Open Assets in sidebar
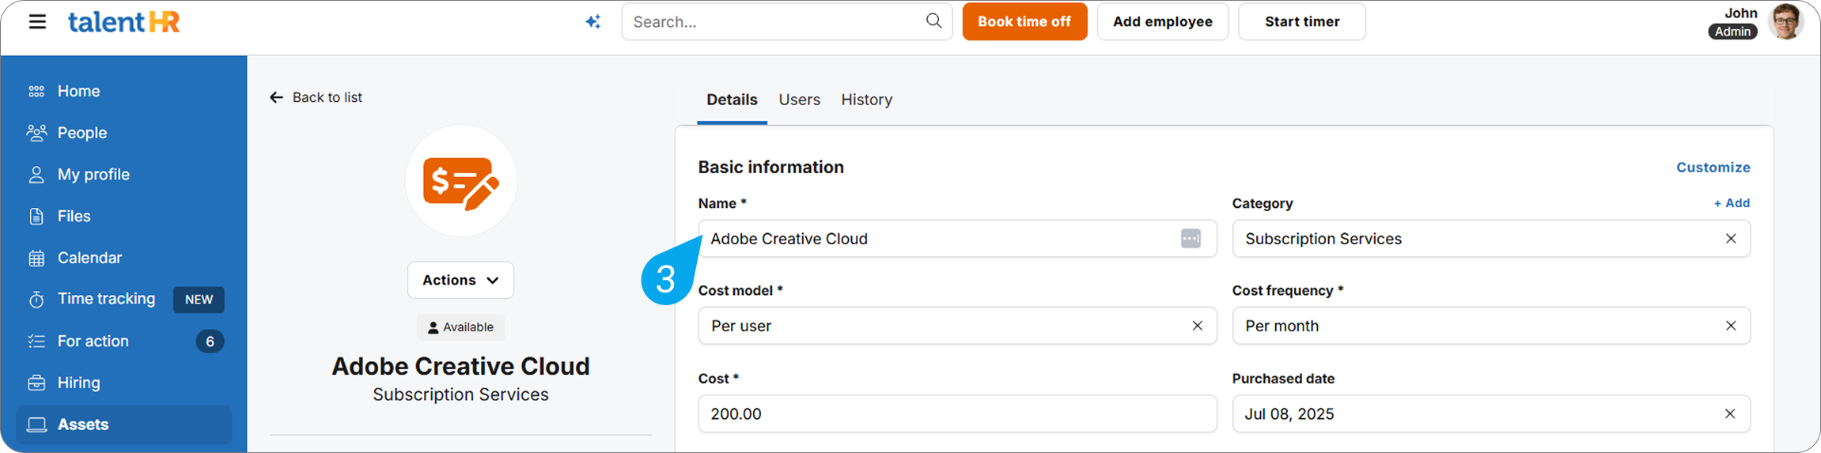 pyautogui.click(x=123, y=425)
